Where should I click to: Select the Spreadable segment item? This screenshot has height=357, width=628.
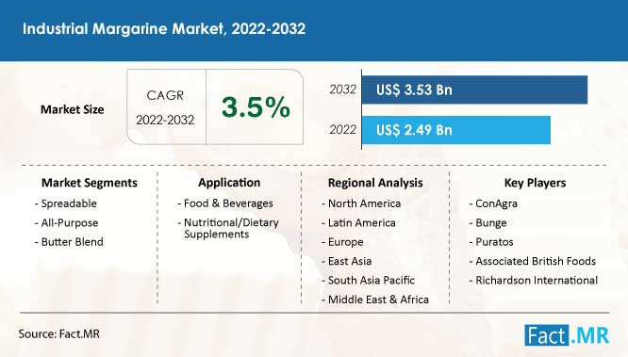[66, 203]
